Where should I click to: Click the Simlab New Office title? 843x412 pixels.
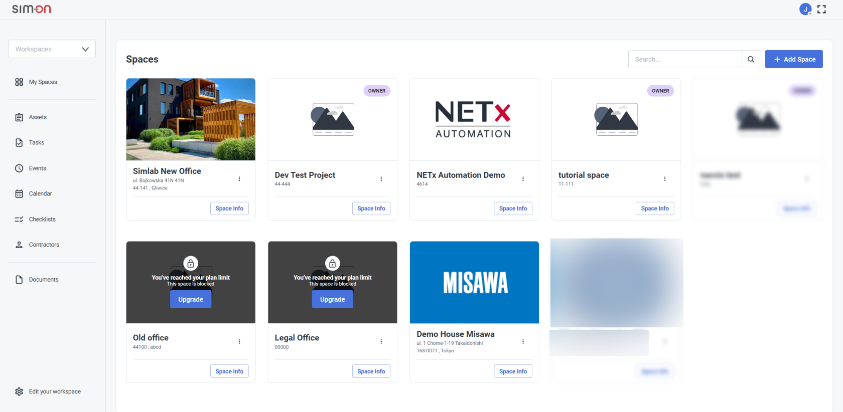pos(167,171)
